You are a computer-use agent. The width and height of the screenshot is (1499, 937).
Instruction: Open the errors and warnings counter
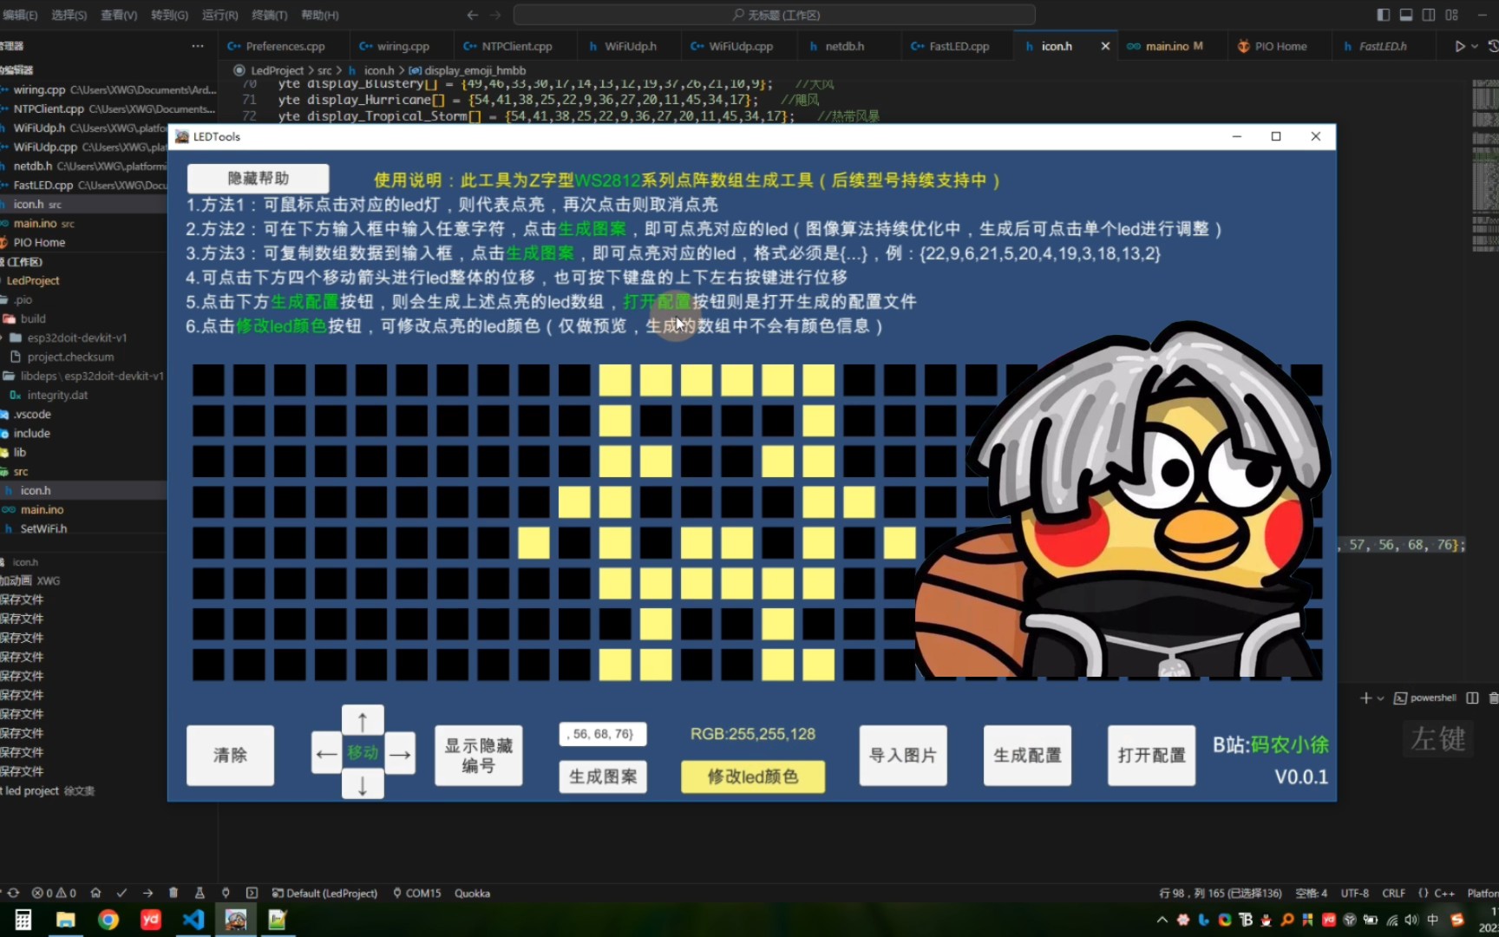pos(54,893)
